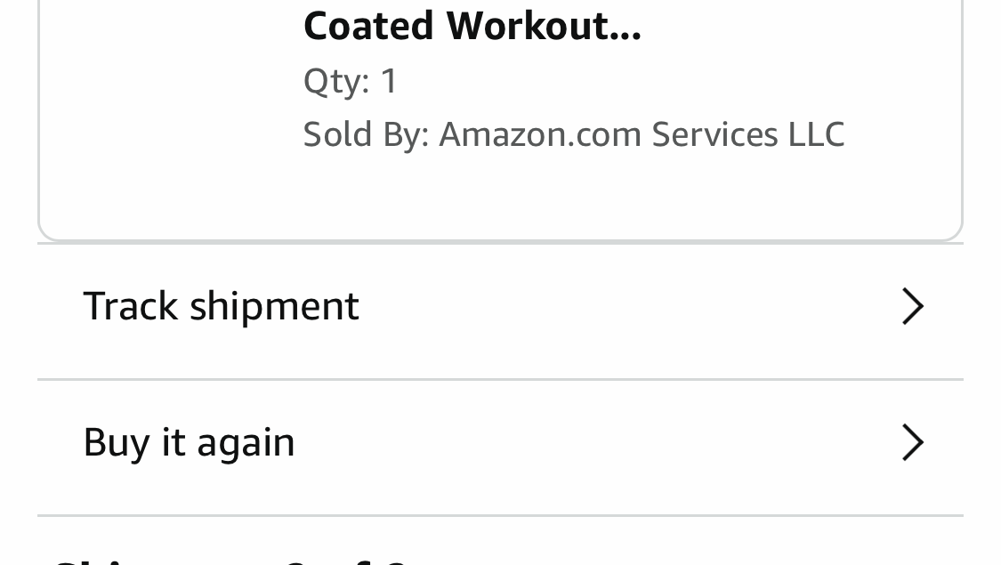Click the word 'Coated' in the item name
This screenshot has height=565, width=1001.
369,27
